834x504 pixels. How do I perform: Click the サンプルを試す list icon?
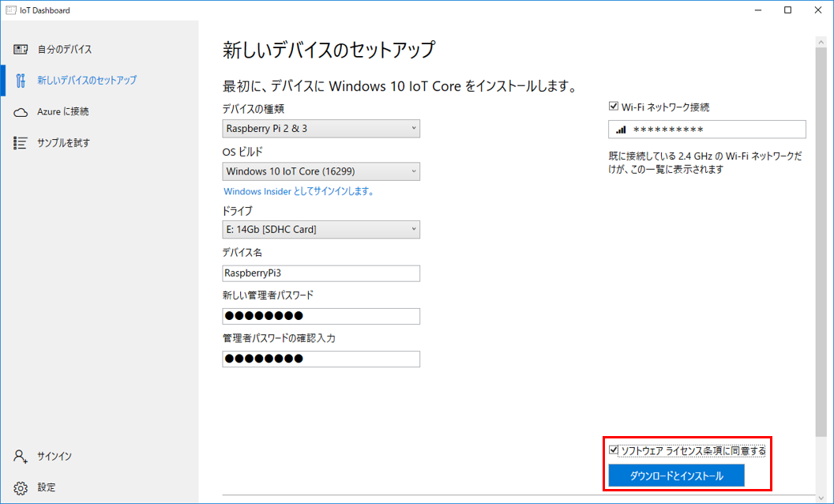point(21,143)
